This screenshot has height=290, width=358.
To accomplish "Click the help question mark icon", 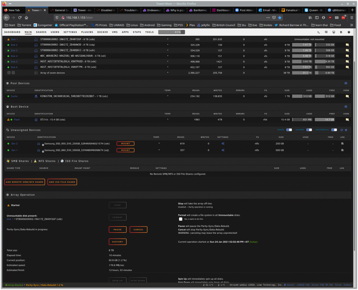I will (x=349, y=32).
